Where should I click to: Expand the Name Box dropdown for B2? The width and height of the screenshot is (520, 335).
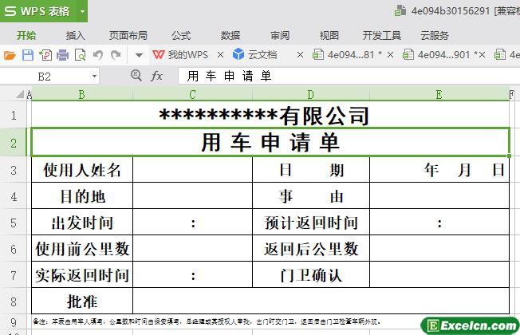tap(94, 76)
